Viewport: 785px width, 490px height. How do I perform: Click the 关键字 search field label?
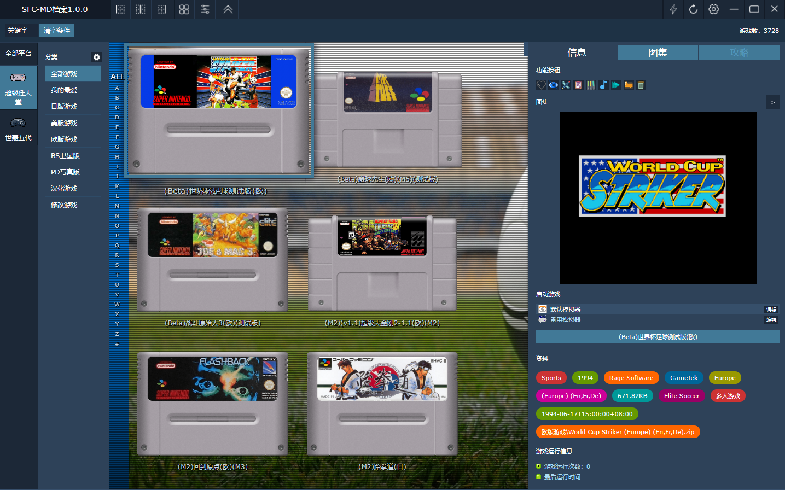click(x=18, y=31)
